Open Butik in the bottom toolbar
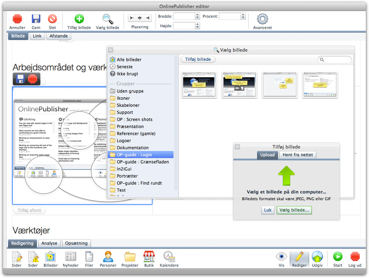 (x=149, y=257)
